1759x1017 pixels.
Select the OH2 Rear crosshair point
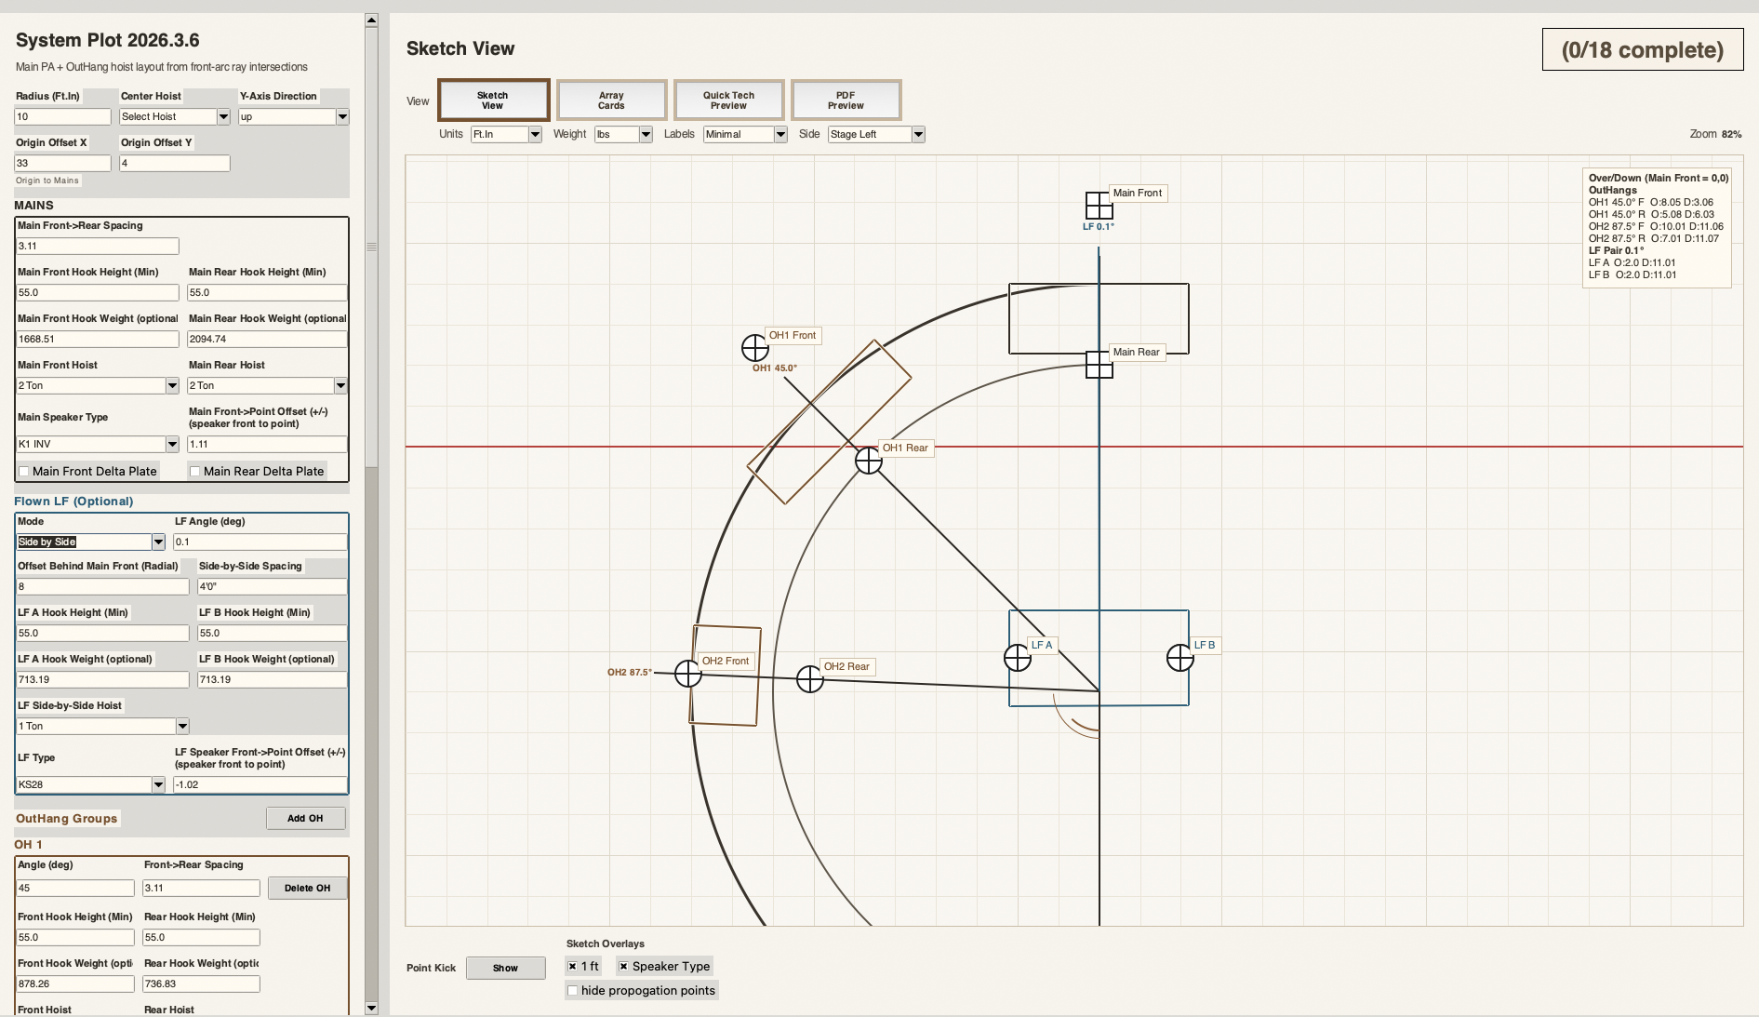click(x=810, y=678)
